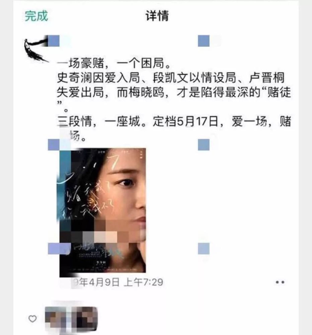312x335 pixels.
Task: Click the blue square right of poster bottom
Action: click(204, 249)
